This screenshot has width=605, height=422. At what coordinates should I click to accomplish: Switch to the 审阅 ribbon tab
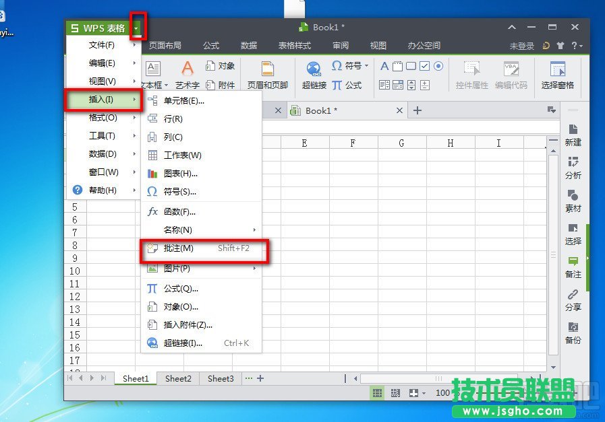[341, 46]
